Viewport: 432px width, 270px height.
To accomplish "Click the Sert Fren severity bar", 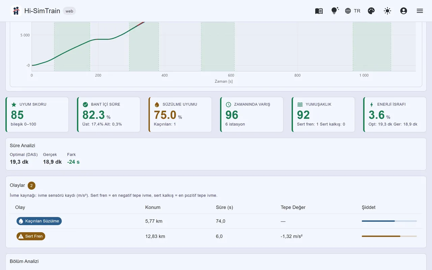I will pos(389,236).
